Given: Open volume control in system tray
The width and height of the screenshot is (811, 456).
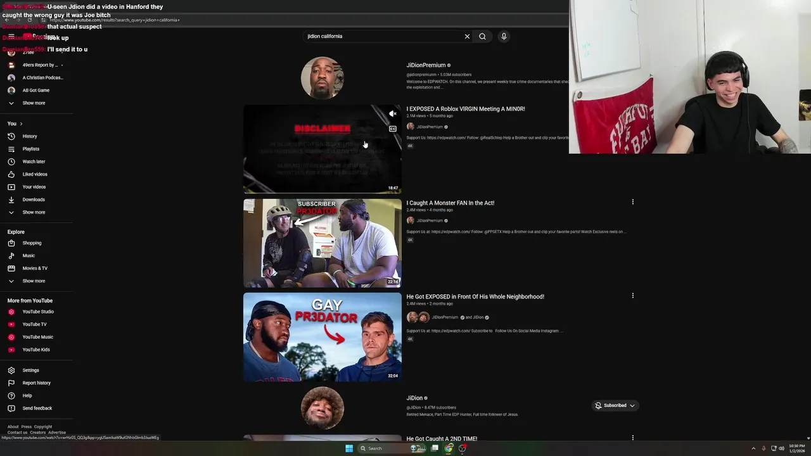Looking at the screenshot, I should [781, 448].
